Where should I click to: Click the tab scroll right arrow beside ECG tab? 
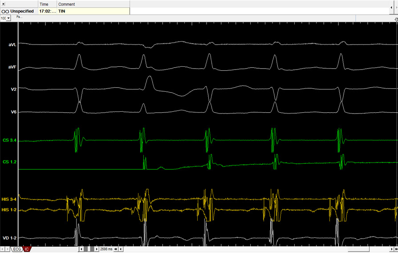pos(8,249)
